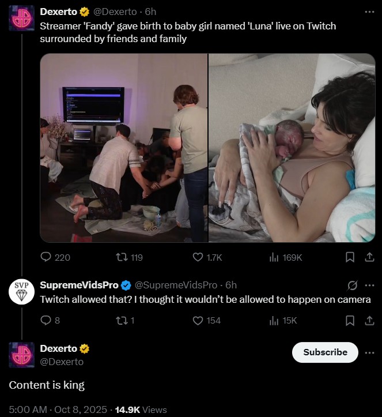Screen dimensions: 382x417
Task: Bookmark SupremeVidsPro's comment
Action: tap(350, 320)
